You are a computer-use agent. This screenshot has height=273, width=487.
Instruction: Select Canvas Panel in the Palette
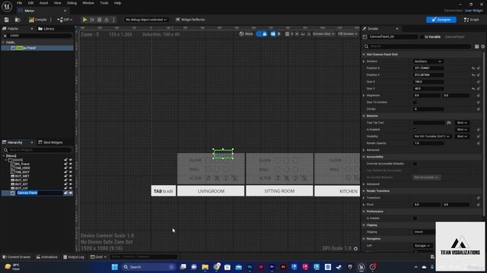coord(37,48)
